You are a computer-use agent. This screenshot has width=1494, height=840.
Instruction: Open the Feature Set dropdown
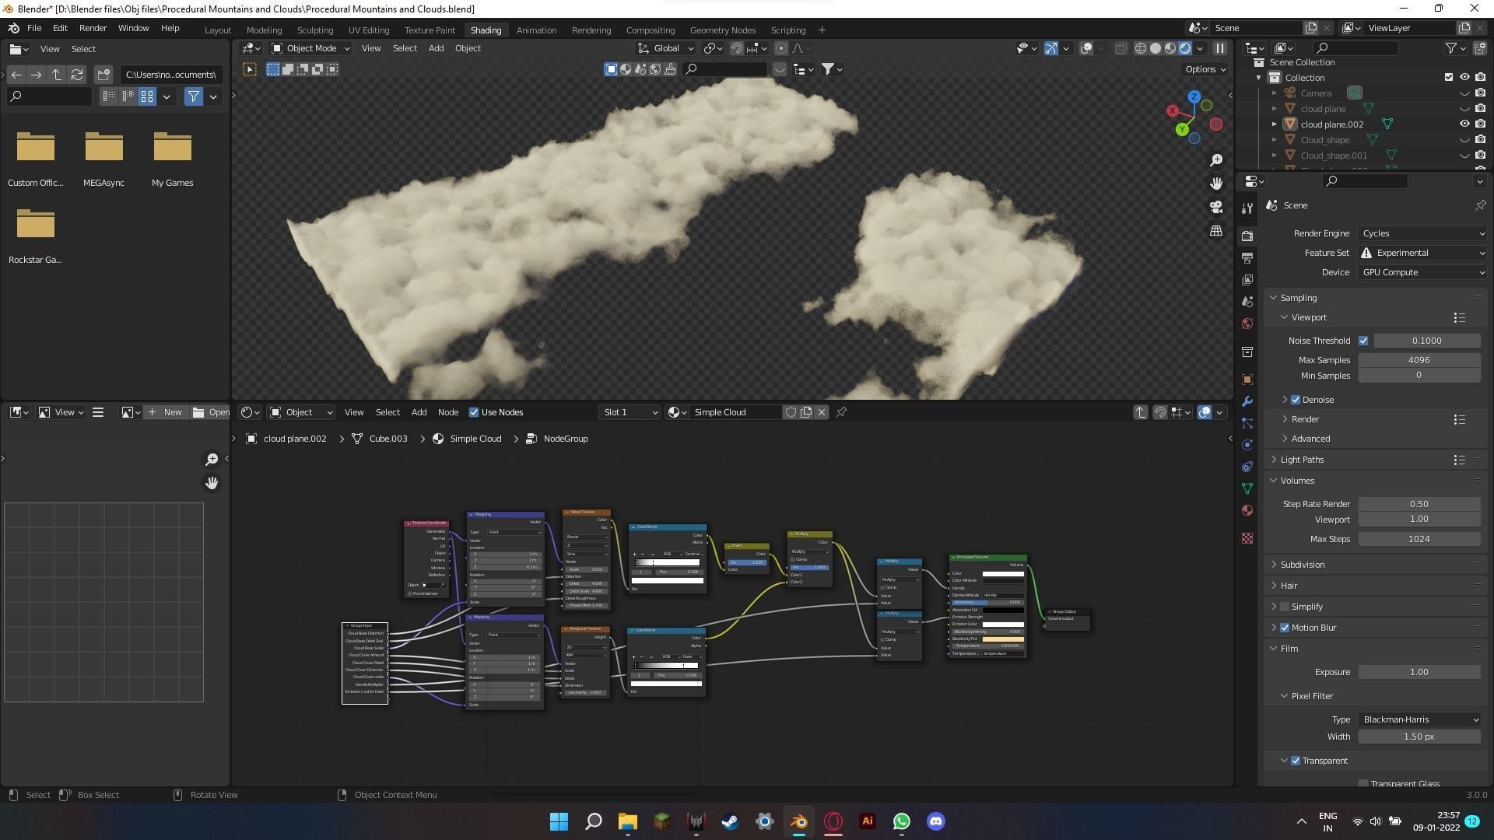[1422, 253]
